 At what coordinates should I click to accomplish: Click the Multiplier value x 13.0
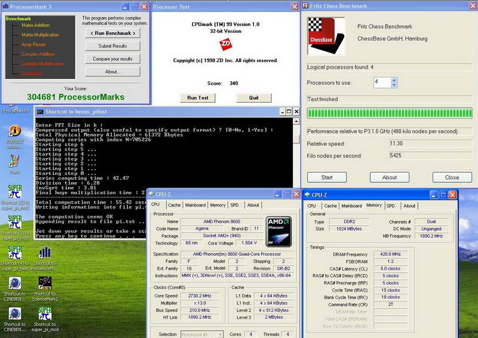[200, 303]
